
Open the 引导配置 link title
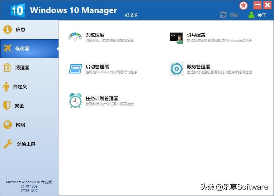click(196, 35)
